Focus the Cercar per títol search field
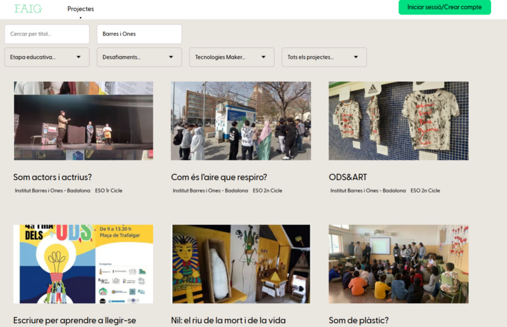 pos(47,34)
